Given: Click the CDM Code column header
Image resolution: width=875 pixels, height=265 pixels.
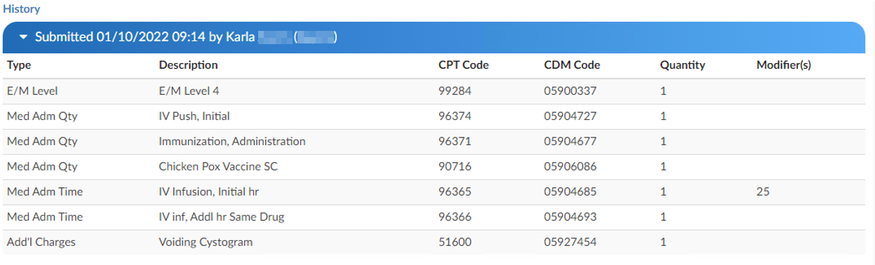Looking at the screenshot, I should [x=572, y=65].
